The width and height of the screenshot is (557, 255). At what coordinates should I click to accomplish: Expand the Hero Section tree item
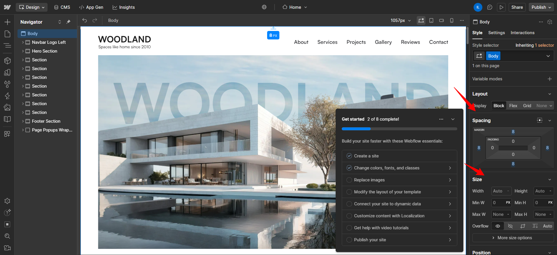[23, 51]
